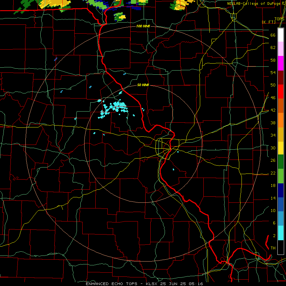Viewport: 286px width, 286px height.
Task: Click the dark orange 46 kft legend swatch
Action: coord(281,106)
